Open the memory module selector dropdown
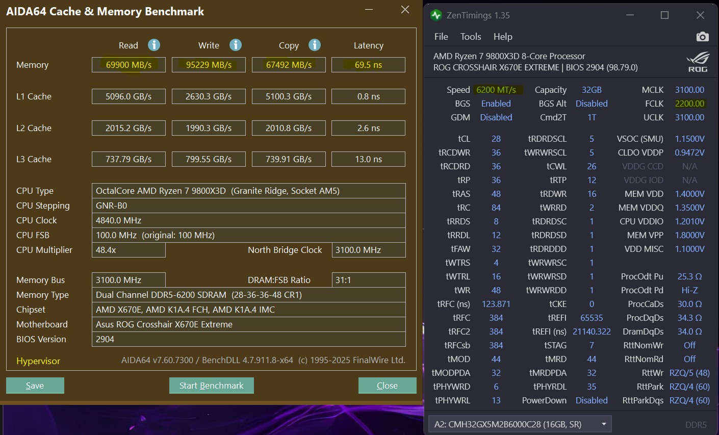Viewport: 719px width, 435px height. click(520, 424)
